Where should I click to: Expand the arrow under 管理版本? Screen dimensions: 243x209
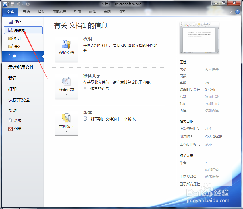pyautogui.click(x=66, y=131)
